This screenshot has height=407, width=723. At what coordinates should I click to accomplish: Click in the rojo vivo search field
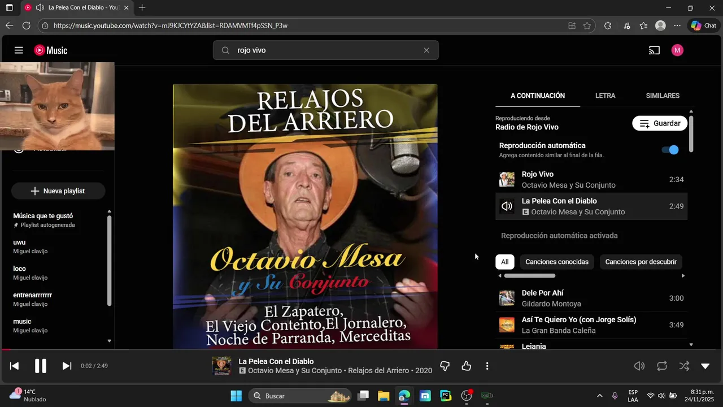(x=326, y=50)
